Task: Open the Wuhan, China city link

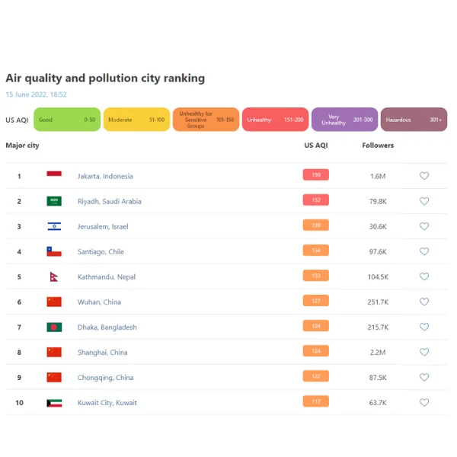Action: (99, 302)
